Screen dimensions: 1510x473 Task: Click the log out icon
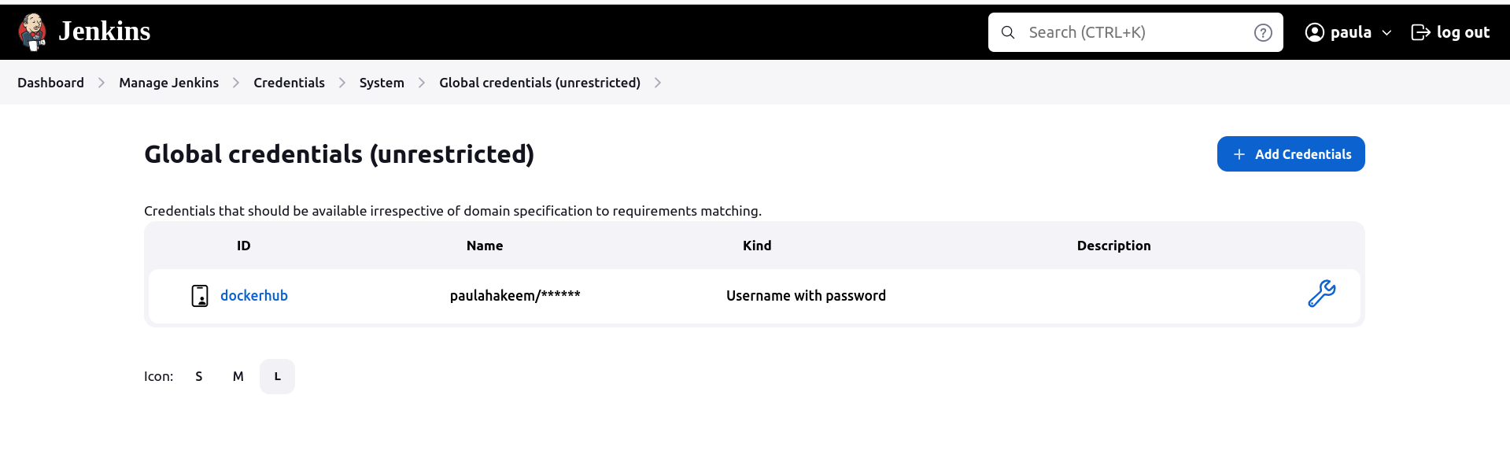point(1420,31)
